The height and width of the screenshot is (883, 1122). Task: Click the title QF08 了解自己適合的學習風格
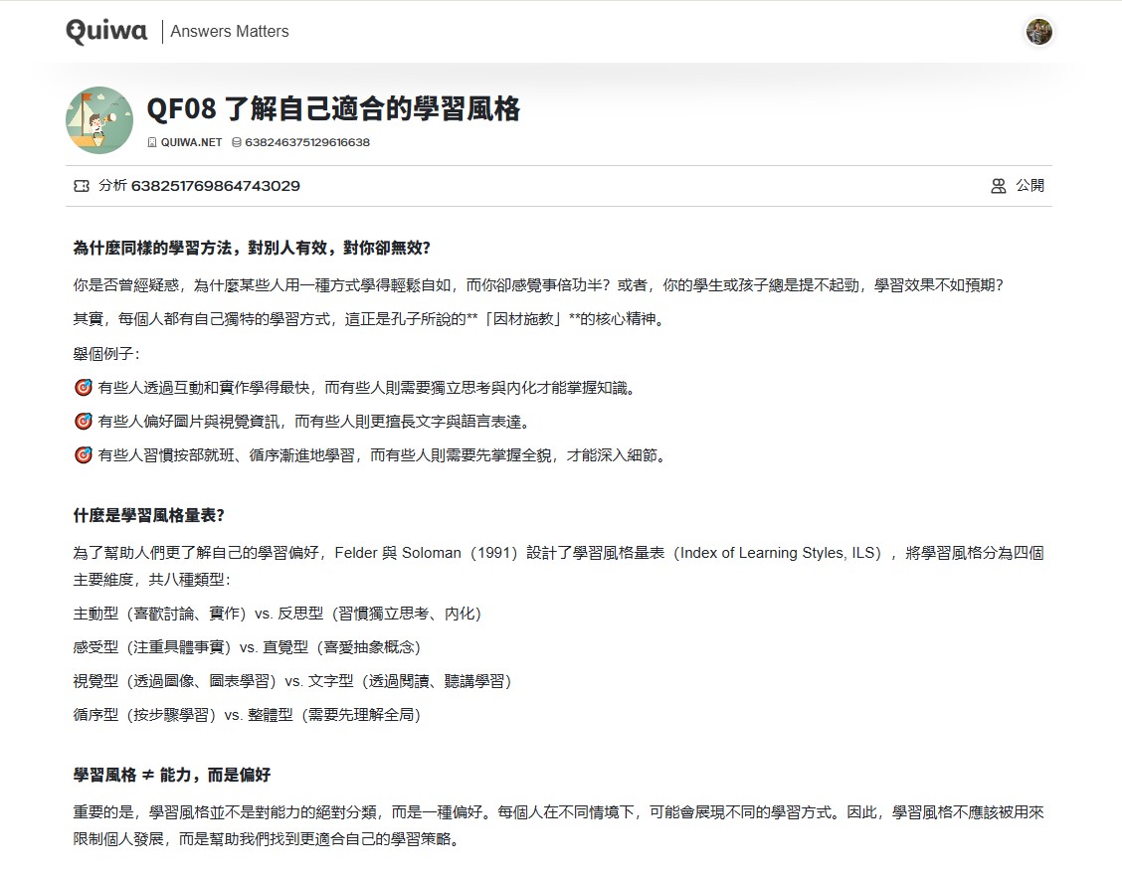[333, 109]
